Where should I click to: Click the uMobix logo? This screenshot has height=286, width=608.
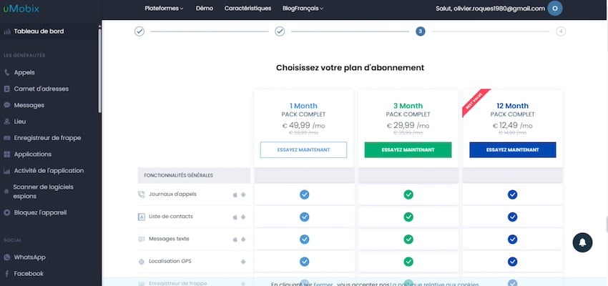click(x=21, y=8)
